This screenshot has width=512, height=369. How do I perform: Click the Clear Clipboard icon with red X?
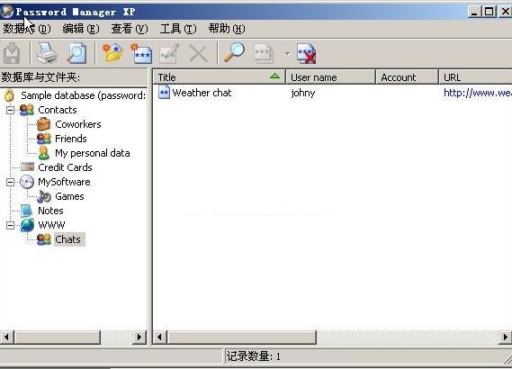tap(306, 54)
